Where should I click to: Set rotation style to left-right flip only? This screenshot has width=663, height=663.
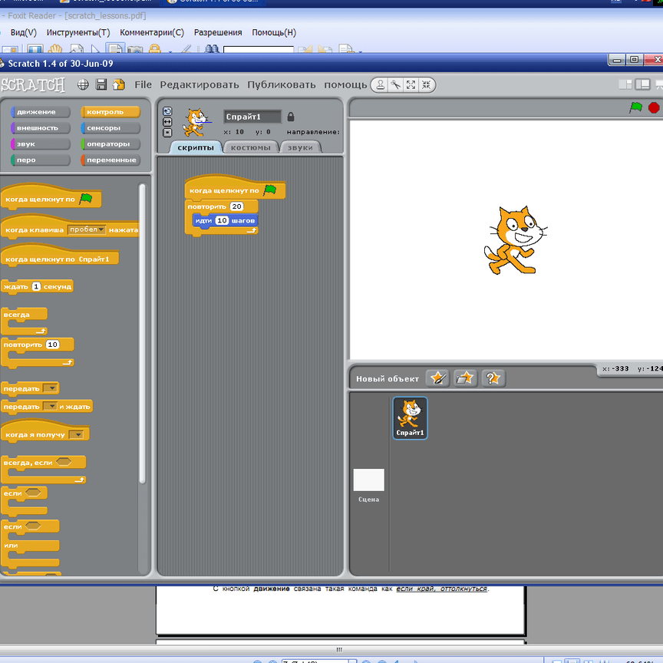point(167,122)
